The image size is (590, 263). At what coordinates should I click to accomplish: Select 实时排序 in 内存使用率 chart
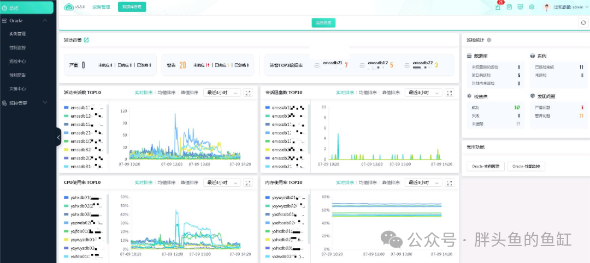click(345, 183)
